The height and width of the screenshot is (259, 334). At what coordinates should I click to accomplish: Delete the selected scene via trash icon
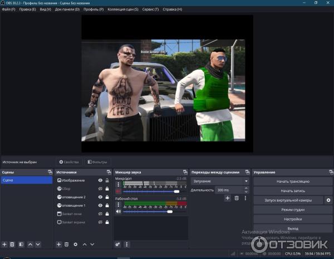12,245
